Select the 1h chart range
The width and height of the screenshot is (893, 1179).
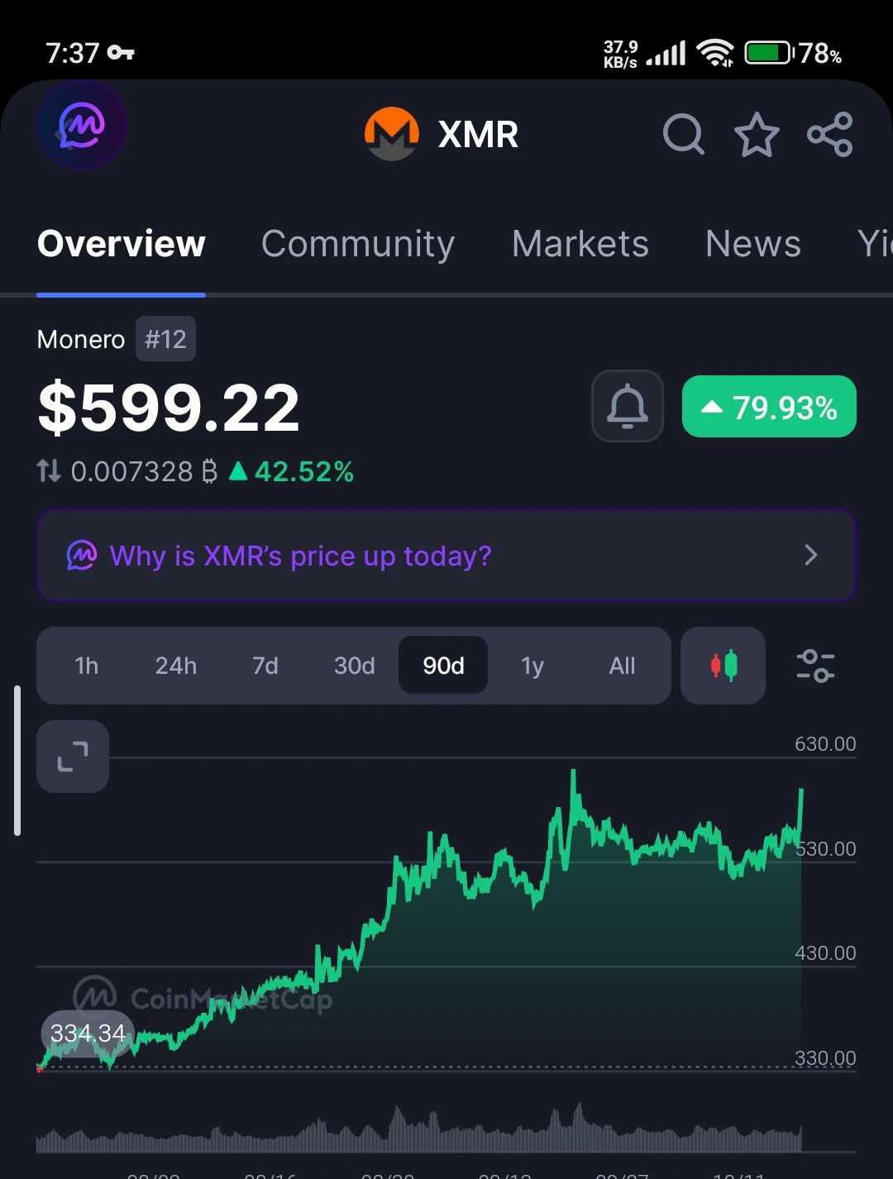[x=87, y=666]
